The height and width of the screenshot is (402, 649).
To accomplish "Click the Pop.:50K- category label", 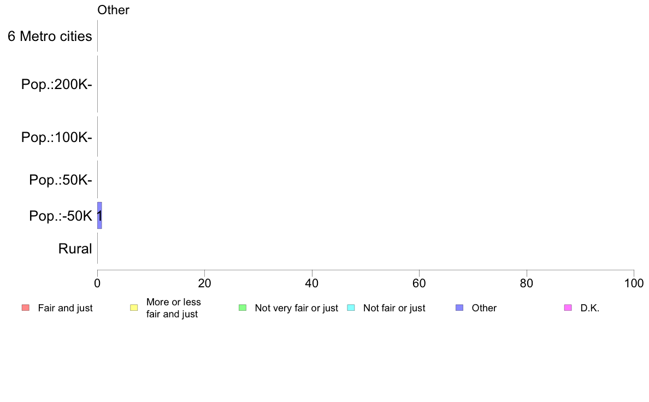I will tap(61, 180).
